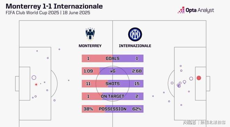230x127 pixels.
Task: Click the INTERNAZIONALE team name
Action: coord(135,46)
